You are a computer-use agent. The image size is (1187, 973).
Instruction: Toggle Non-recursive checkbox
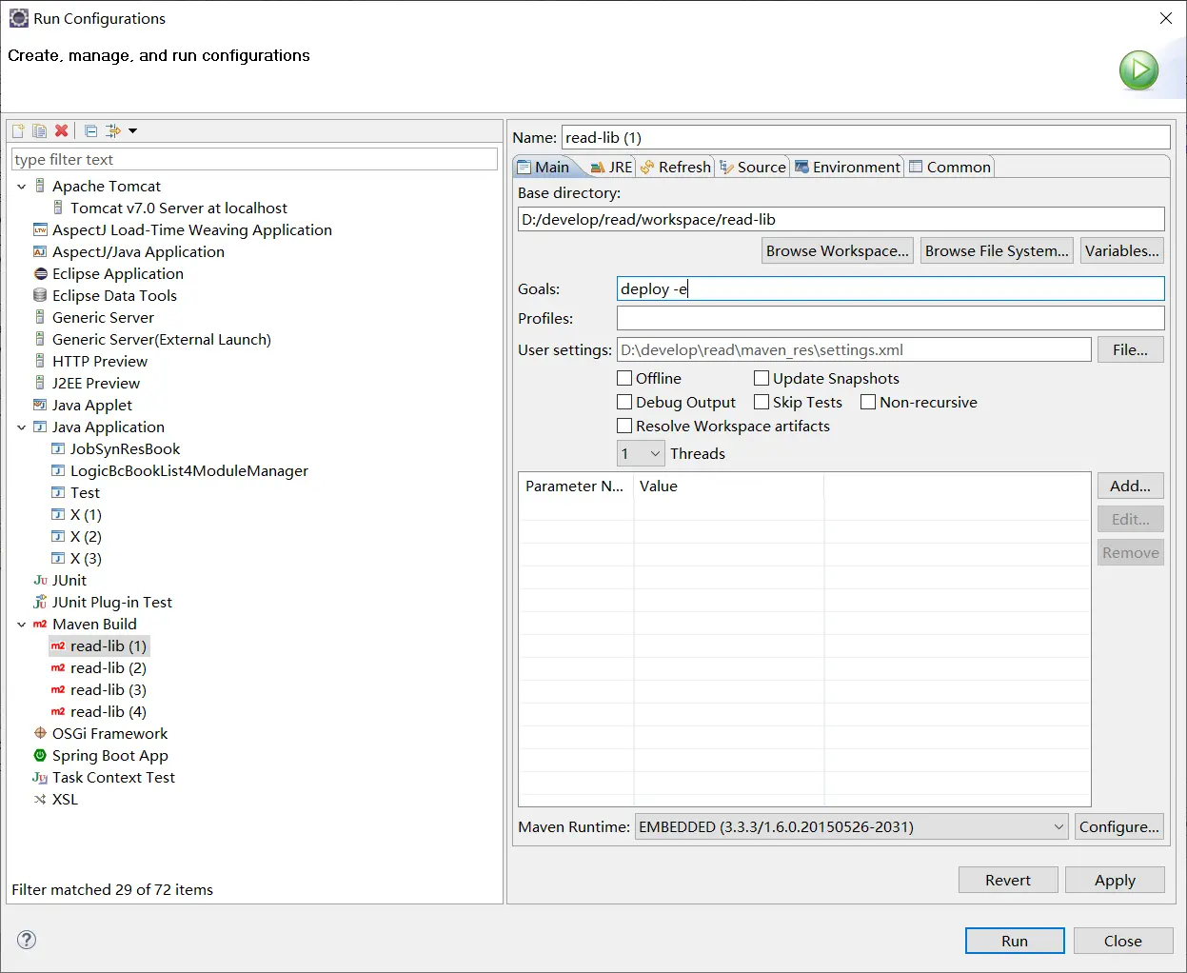[x=868, y=402]
